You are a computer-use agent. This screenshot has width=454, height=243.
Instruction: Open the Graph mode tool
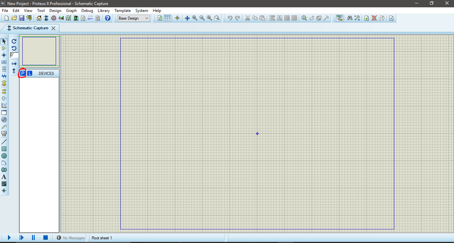(x=4, y=105)
